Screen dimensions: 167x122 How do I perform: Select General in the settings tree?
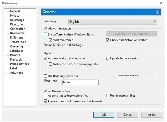[x=15, y=11]
